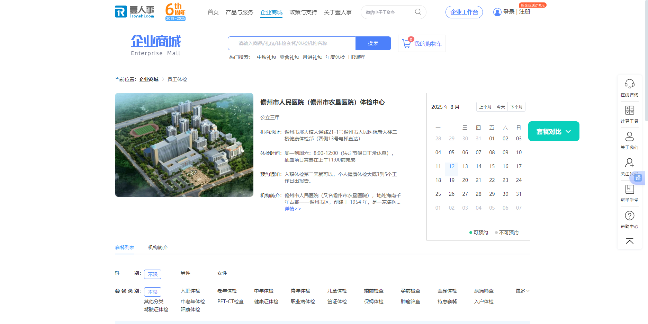
Task: Filter by PET-CT检查 category
Action: [231, 301]
